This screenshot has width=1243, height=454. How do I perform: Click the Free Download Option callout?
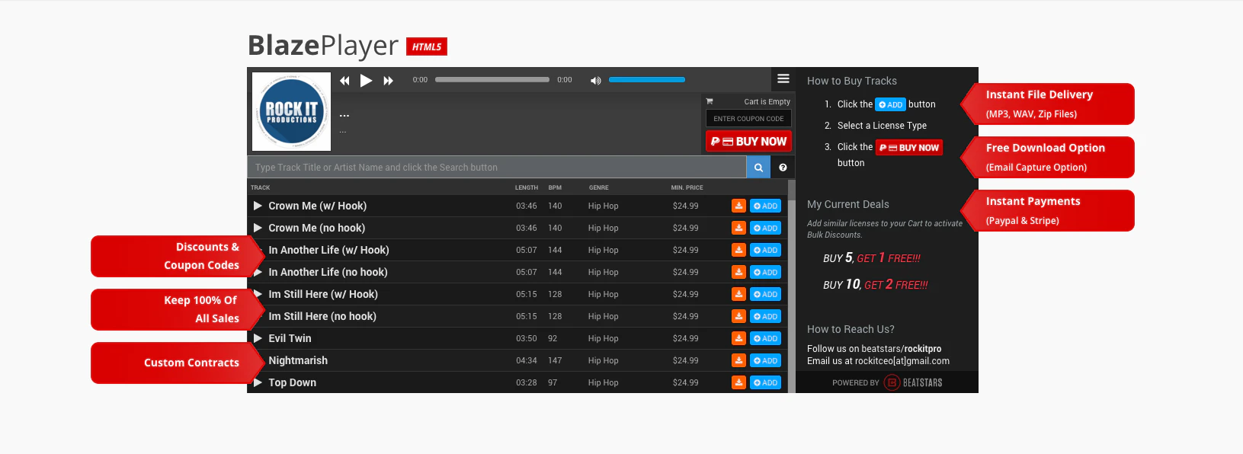click(1048, 158)
